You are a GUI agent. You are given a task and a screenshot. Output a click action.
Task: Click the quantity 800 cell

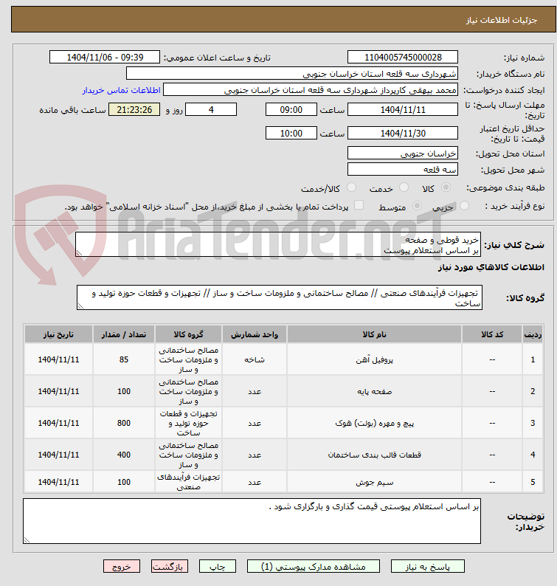[x=124, y=423]
